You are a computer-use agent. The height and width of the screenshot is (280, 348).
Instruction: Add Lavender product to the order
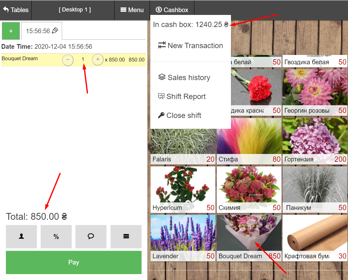point(183,237)
